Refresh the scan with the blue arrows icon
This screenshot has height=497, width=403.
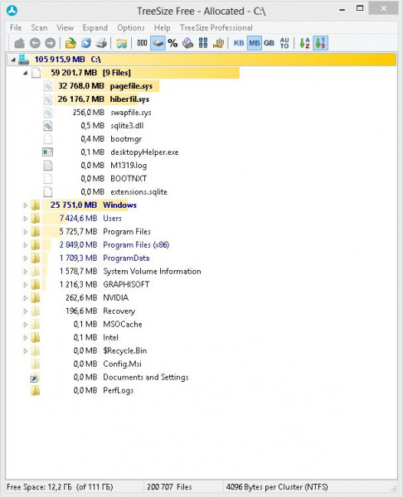click(x=86, y=43)
